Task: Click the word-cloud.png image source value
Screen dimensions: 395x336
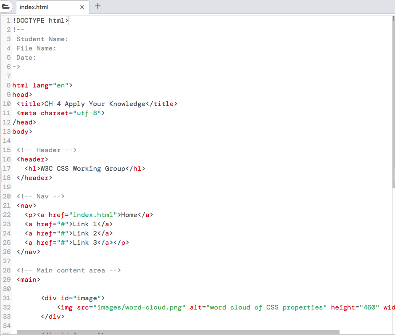Action: click(x=139, y=307)
